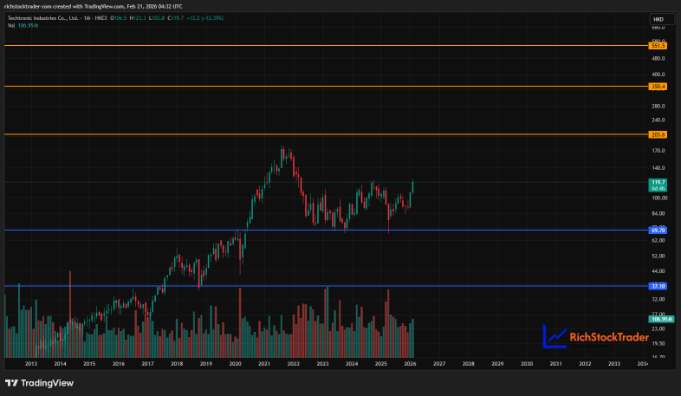Viewport: 681px width, 396px height.
Task: Click the 240.0 price scale value
Action: coord(658,120)
